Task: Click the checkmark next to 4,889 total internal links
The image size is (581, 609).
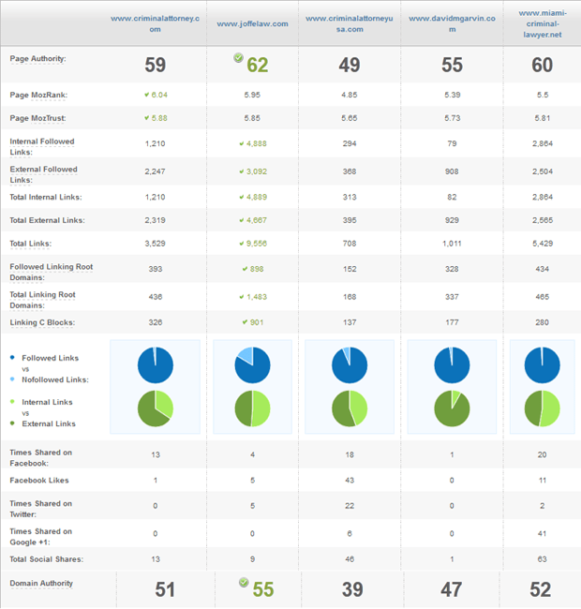Action: pos(242,198)
